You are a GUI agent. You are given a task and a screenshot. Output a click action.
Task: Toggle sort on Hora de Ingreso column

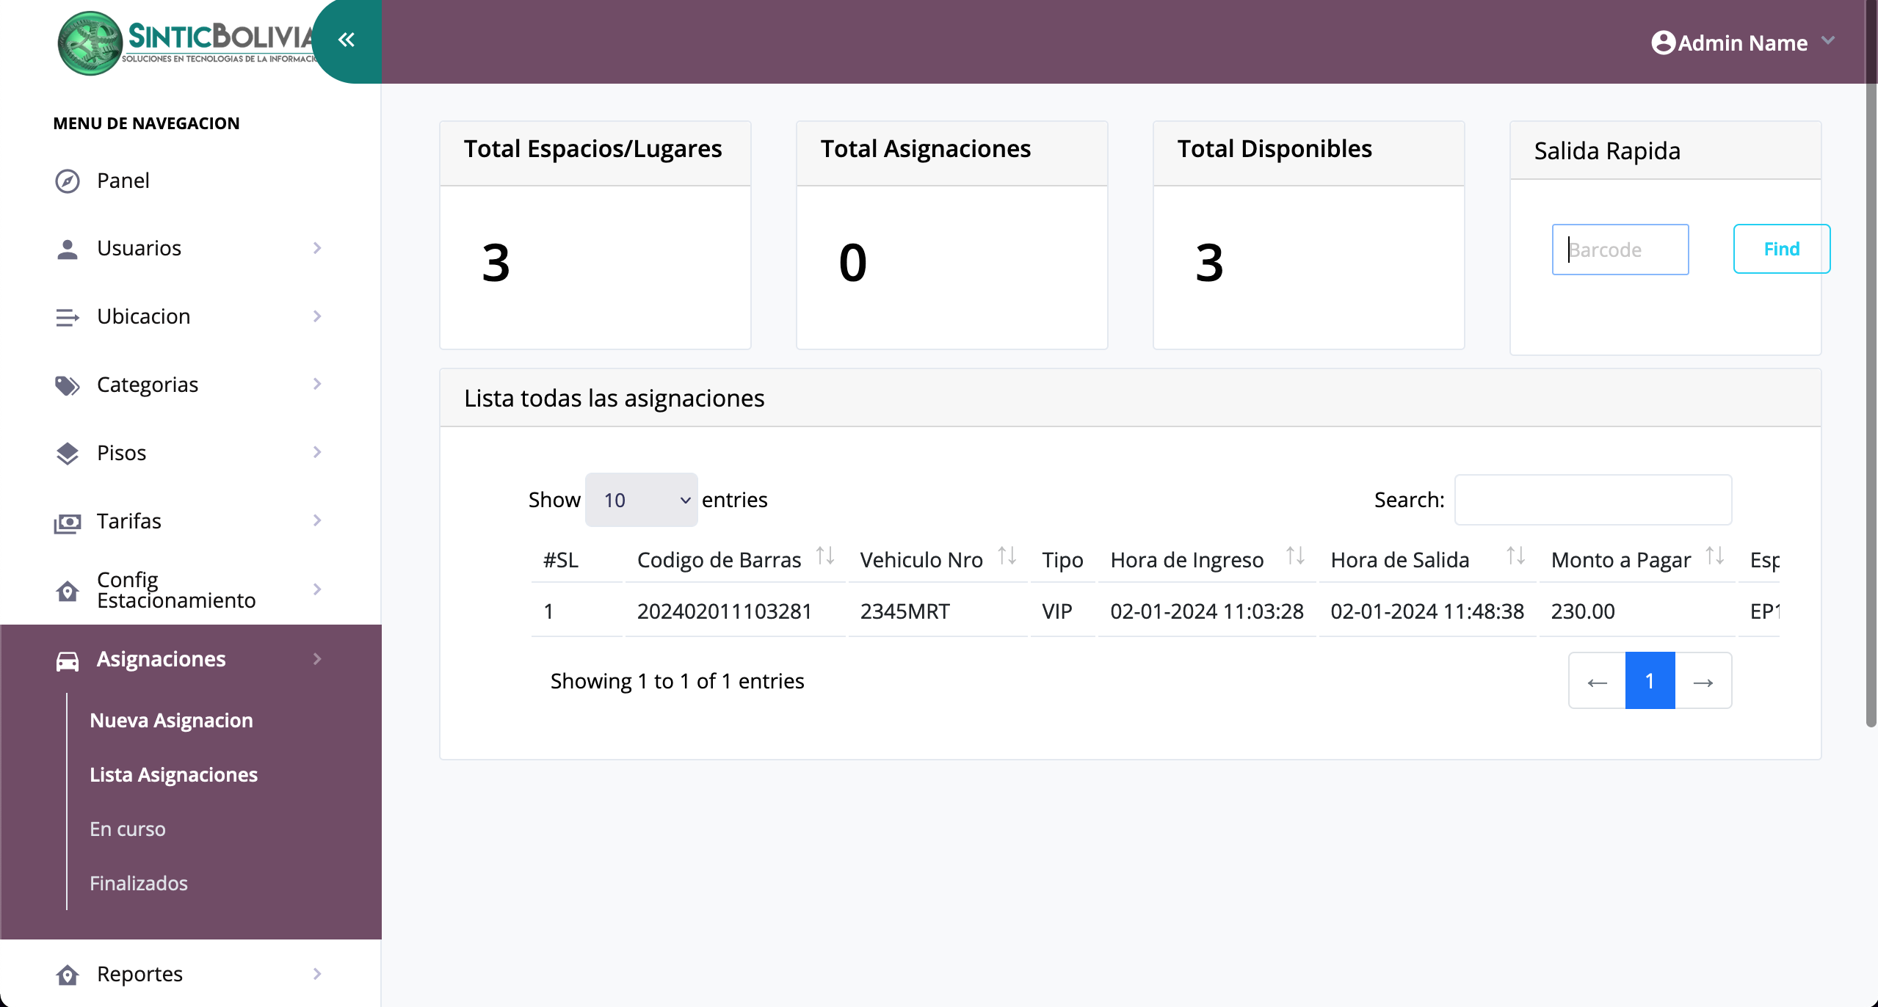pos(1295,556)
